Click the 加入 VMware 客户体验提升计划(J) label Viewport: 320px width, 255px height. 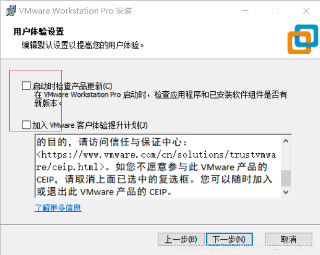tap(90, 125)
